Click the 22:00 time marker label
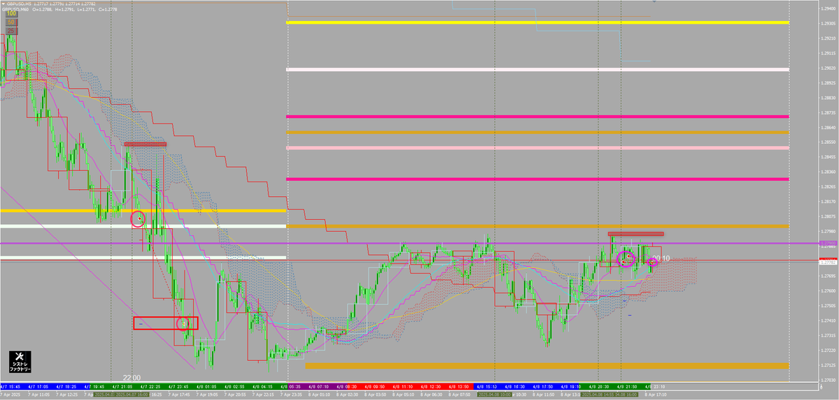The image size is (839, 400). 131,377
